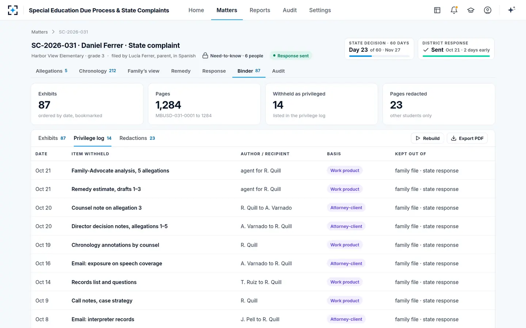Click "Counsel note on allegation 3" item
526x328 pixels.
pyautogui.click(x=106, y=208)
